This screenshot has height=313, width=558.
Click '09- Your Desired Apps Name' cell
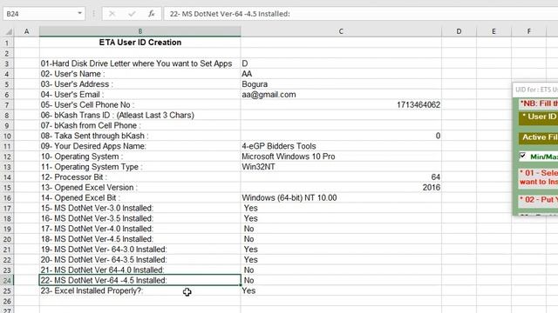[139, 146]
